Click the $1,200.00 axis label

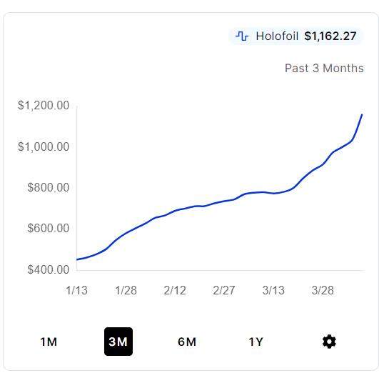[x=44, y=105]
